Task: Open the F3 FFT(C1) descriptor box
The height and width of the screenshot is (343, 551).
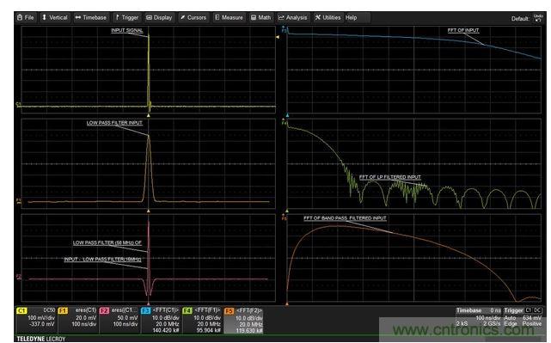Action: (x=160, y=320)
